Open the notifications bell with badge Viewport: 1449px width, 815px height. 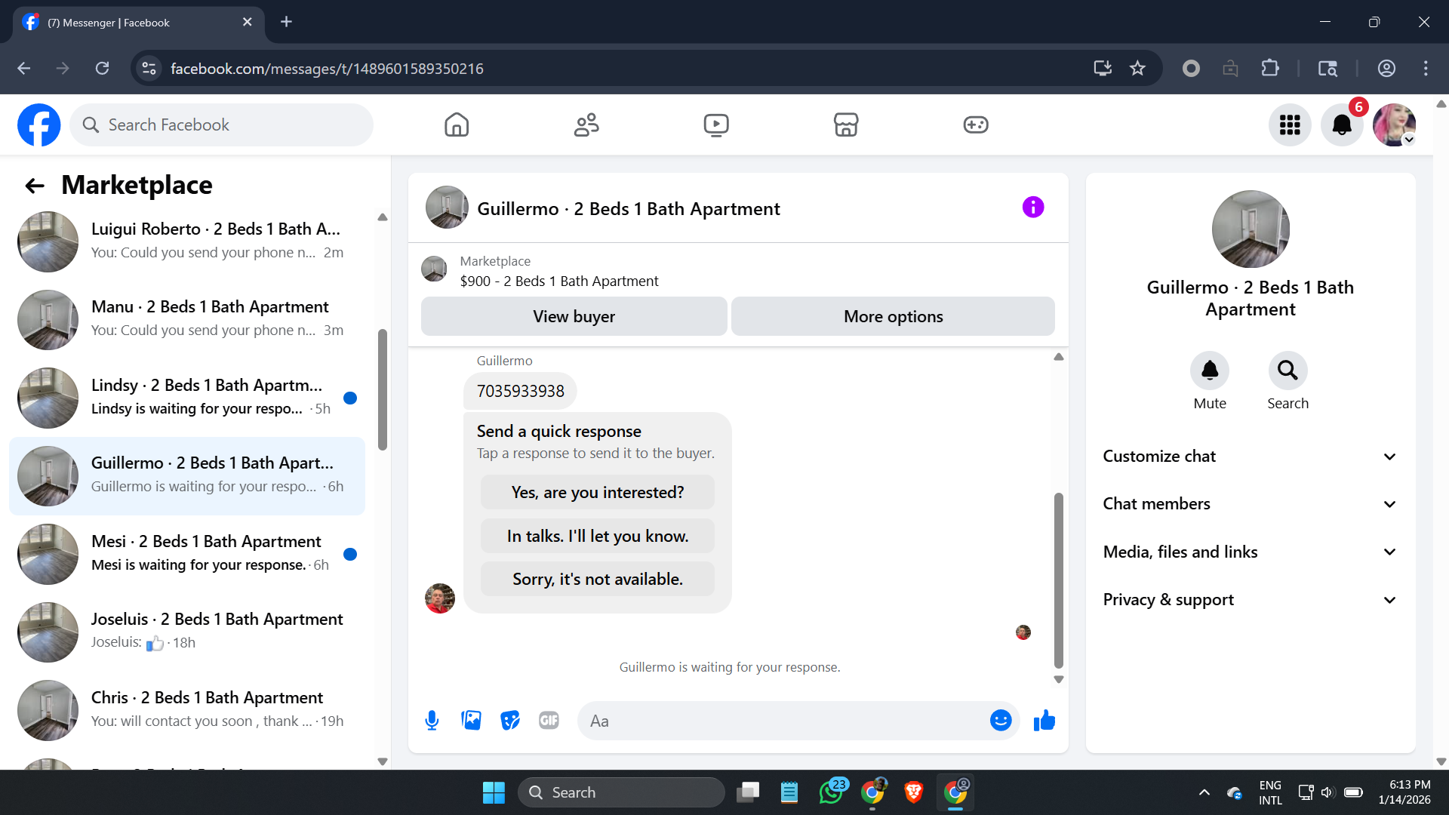pos(1342,125)
